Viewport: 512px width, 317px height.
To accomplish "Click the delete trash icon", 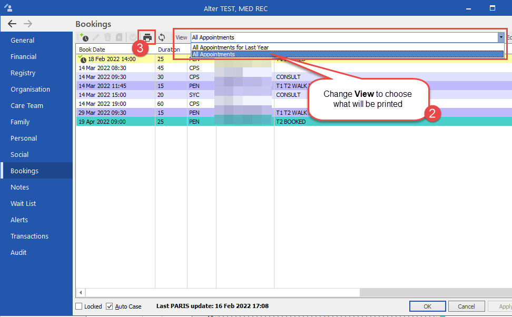I will (107, 37).
